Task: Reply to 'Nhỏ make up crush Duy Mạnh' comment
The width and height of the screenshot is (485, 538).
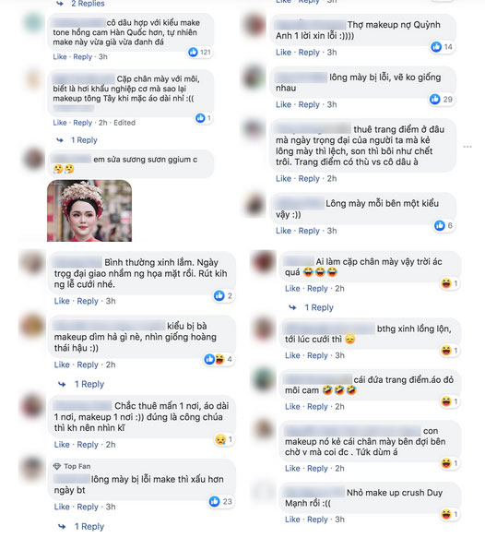Action: click(317, 520)
